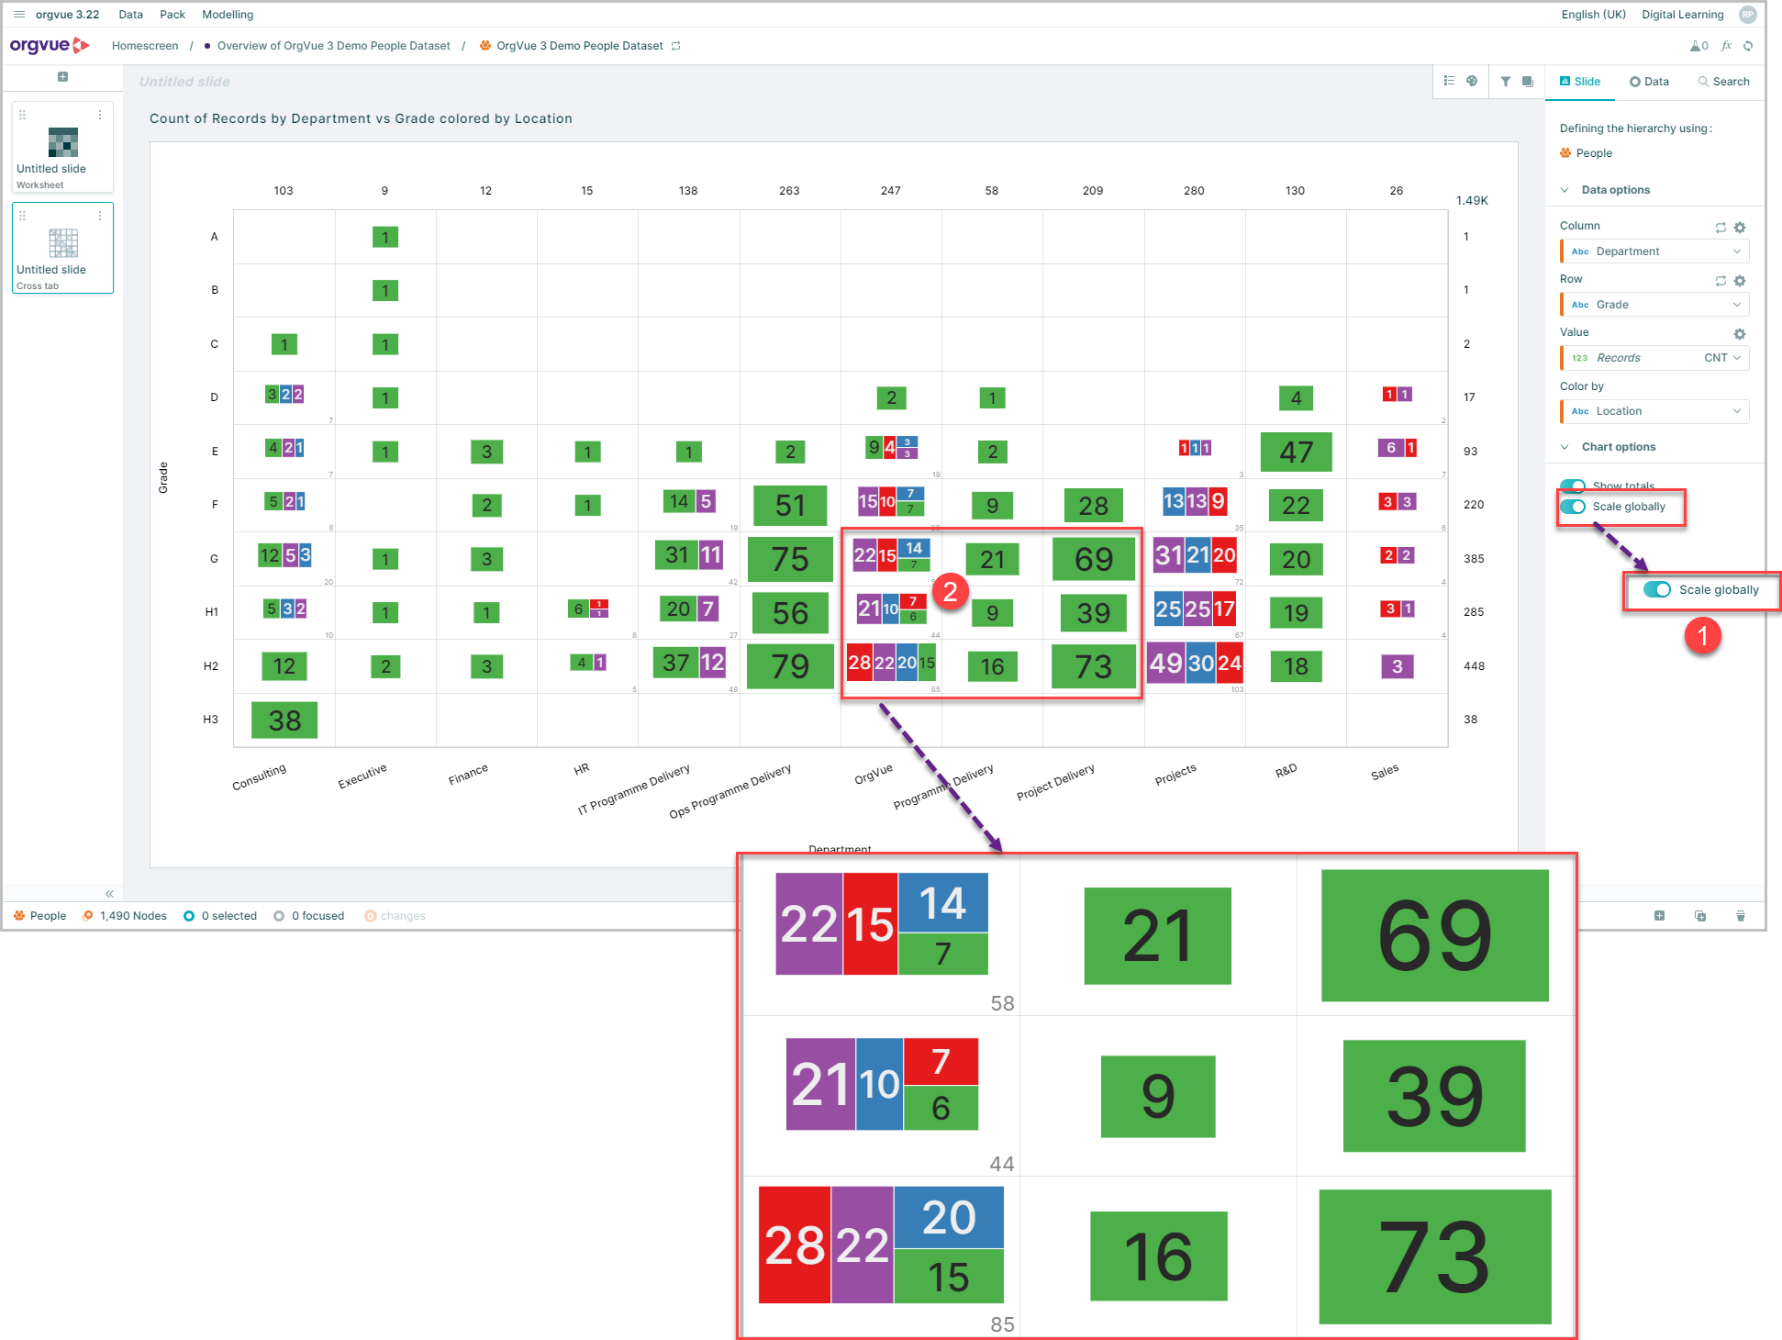Click the 0 selected indicator
The image size is (1782, 1340).
click(220, 916)
